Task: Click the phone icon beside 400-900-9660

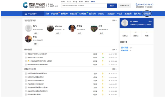Action: pyautogui.click(x=137, y=5)
